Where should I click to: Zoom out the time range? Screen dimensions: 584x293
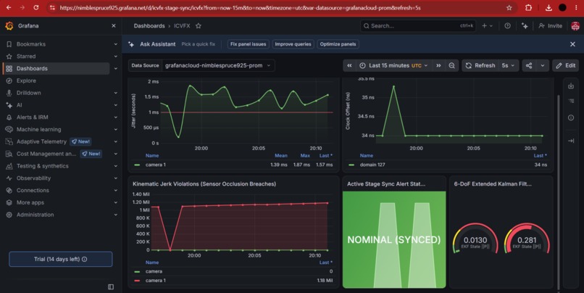click(451, 65)
